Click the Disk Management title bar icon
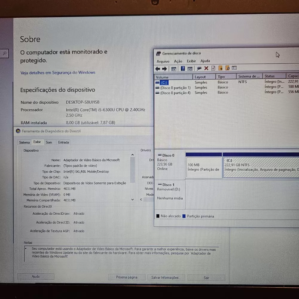The image size is (299, 299). coord(158,54)
